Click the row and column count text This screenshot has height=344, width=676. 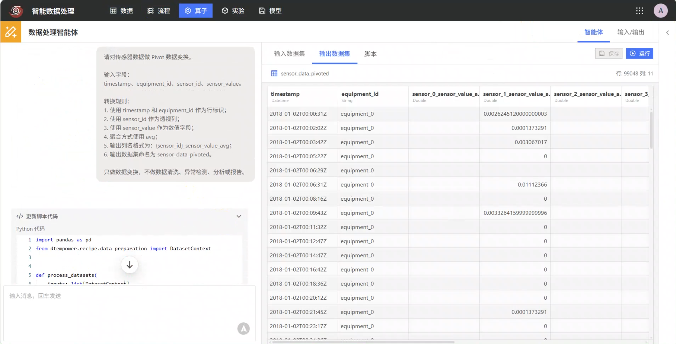pyautogui.click(x=634, y=74)
